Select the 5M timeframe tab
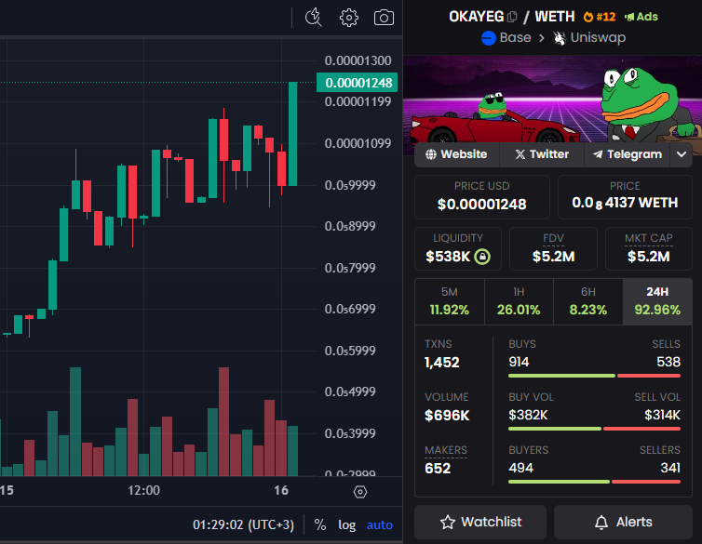 [450, 301]
